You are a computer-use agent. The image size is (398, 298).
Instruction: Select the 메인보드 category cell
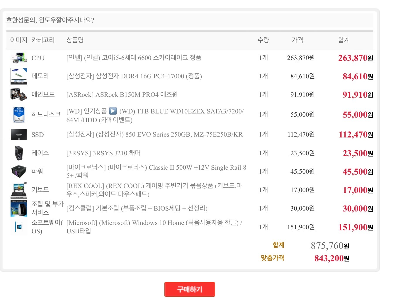coord(43,94)
